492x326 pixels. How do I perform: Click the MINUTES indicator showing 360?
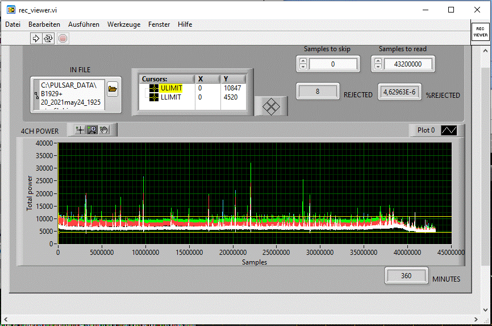click(x=406, y=276)
